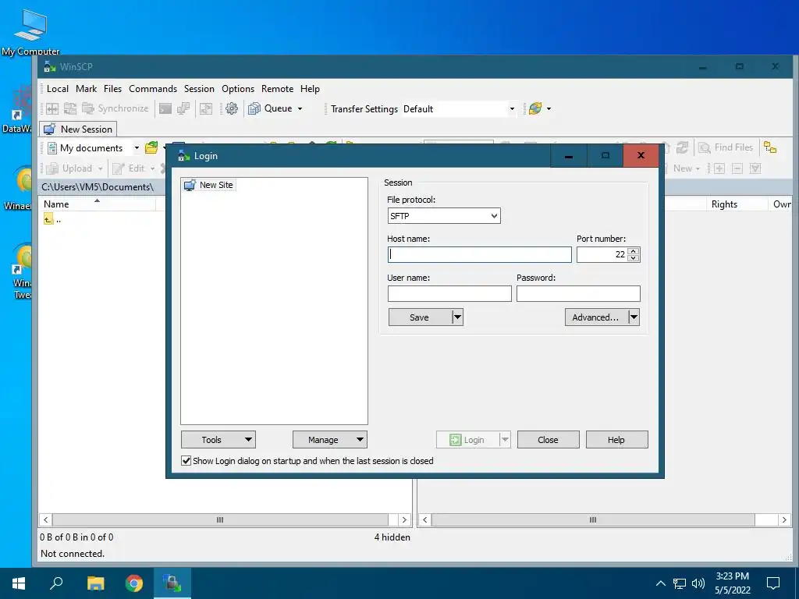Focus the Password input field

578,293
